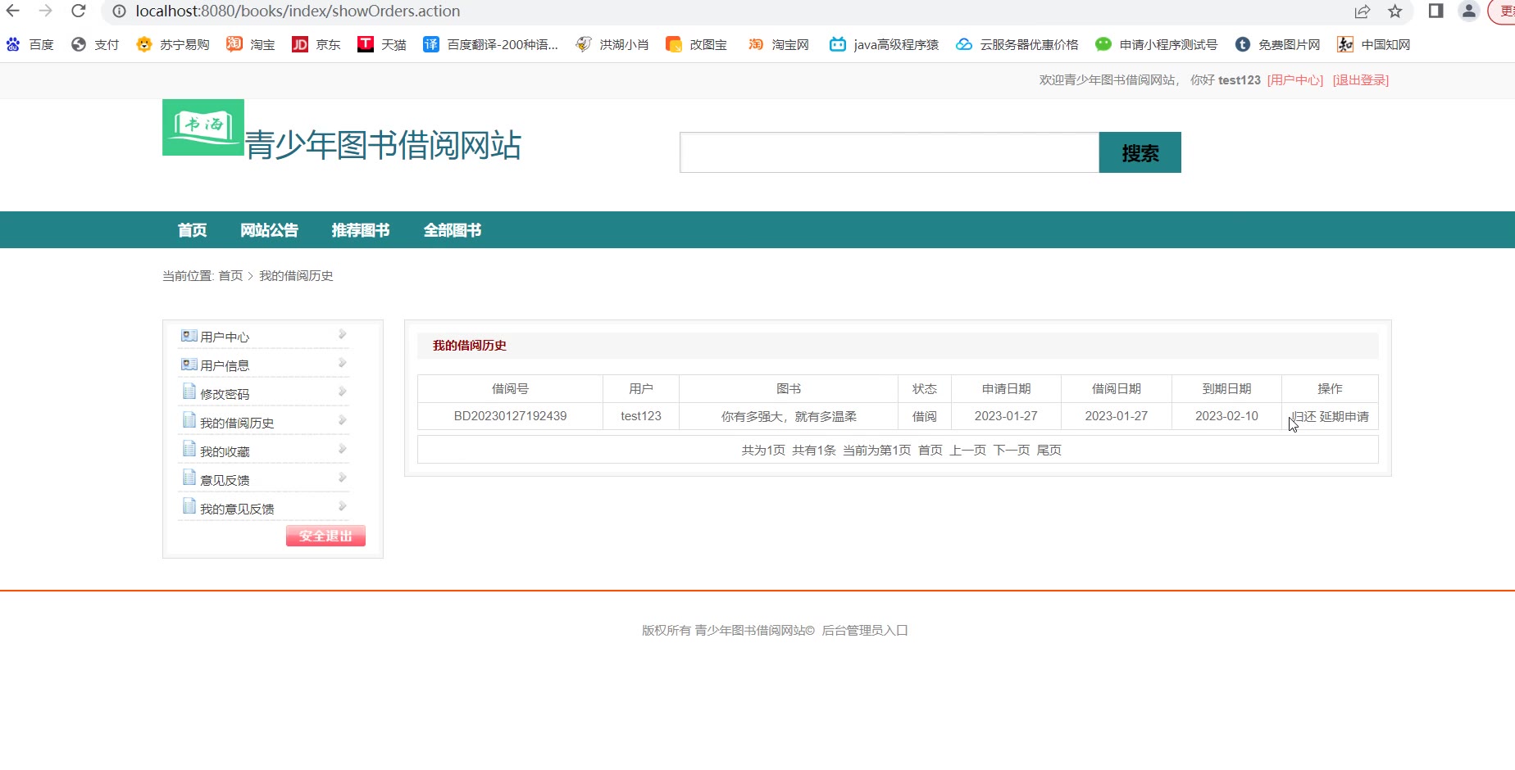Click the red 安全退出 button
Image resolution: width=1515 pixels, height=770 pixels.
(325, 536)
